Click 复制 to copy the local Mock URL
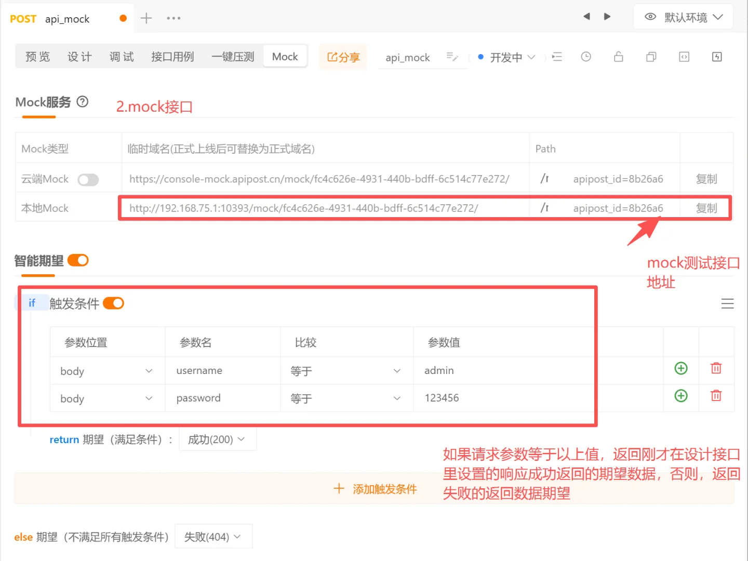 pyautogui.click(x=706, y=208)
